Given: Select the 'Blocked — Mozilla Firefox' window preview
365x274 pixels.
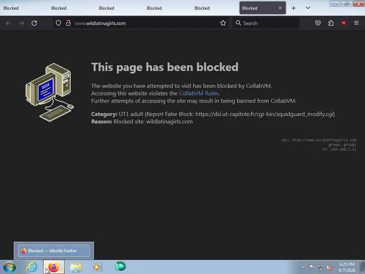Looking at the screenshot, I should point(54,251).
